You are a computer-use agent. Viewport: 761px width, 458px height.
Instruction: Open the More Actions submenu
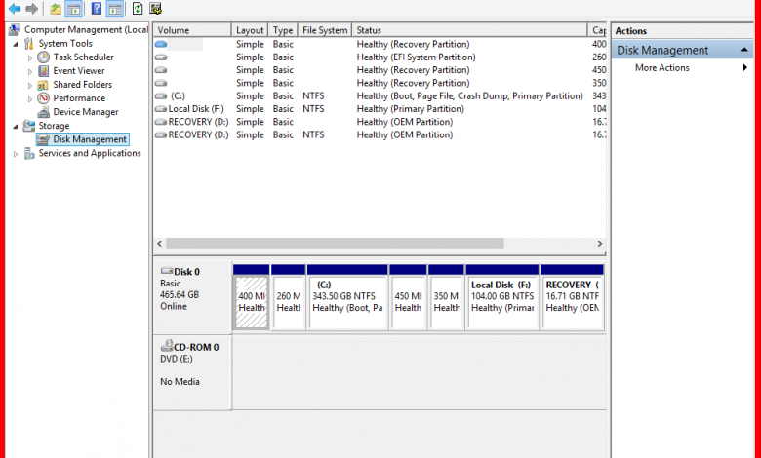tap(683, 68)
